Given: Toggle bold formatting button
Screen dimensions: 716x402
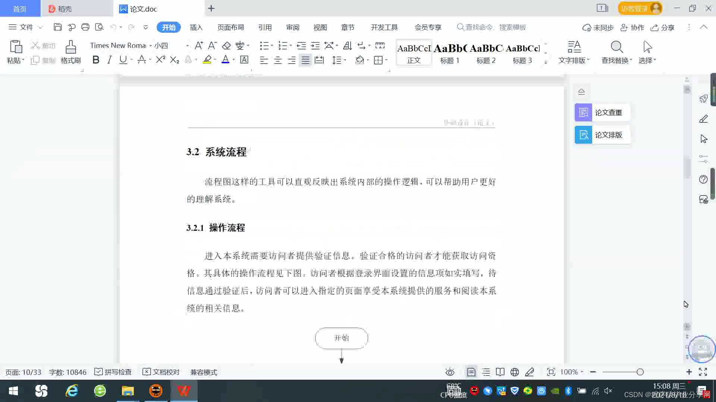Looking at the screenshot, I should (96, 60).
